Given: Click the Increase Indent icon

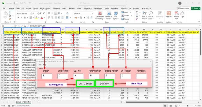Looking at the screenshot, I should tap(62, 17).
